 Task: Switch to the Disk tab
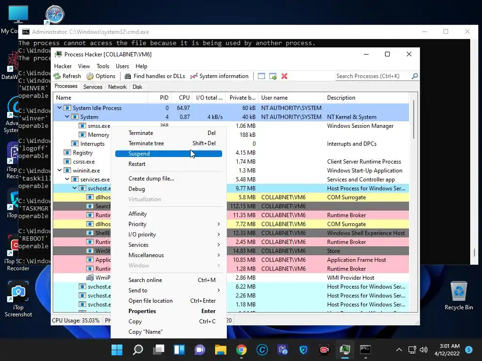(x=137, y=87)
